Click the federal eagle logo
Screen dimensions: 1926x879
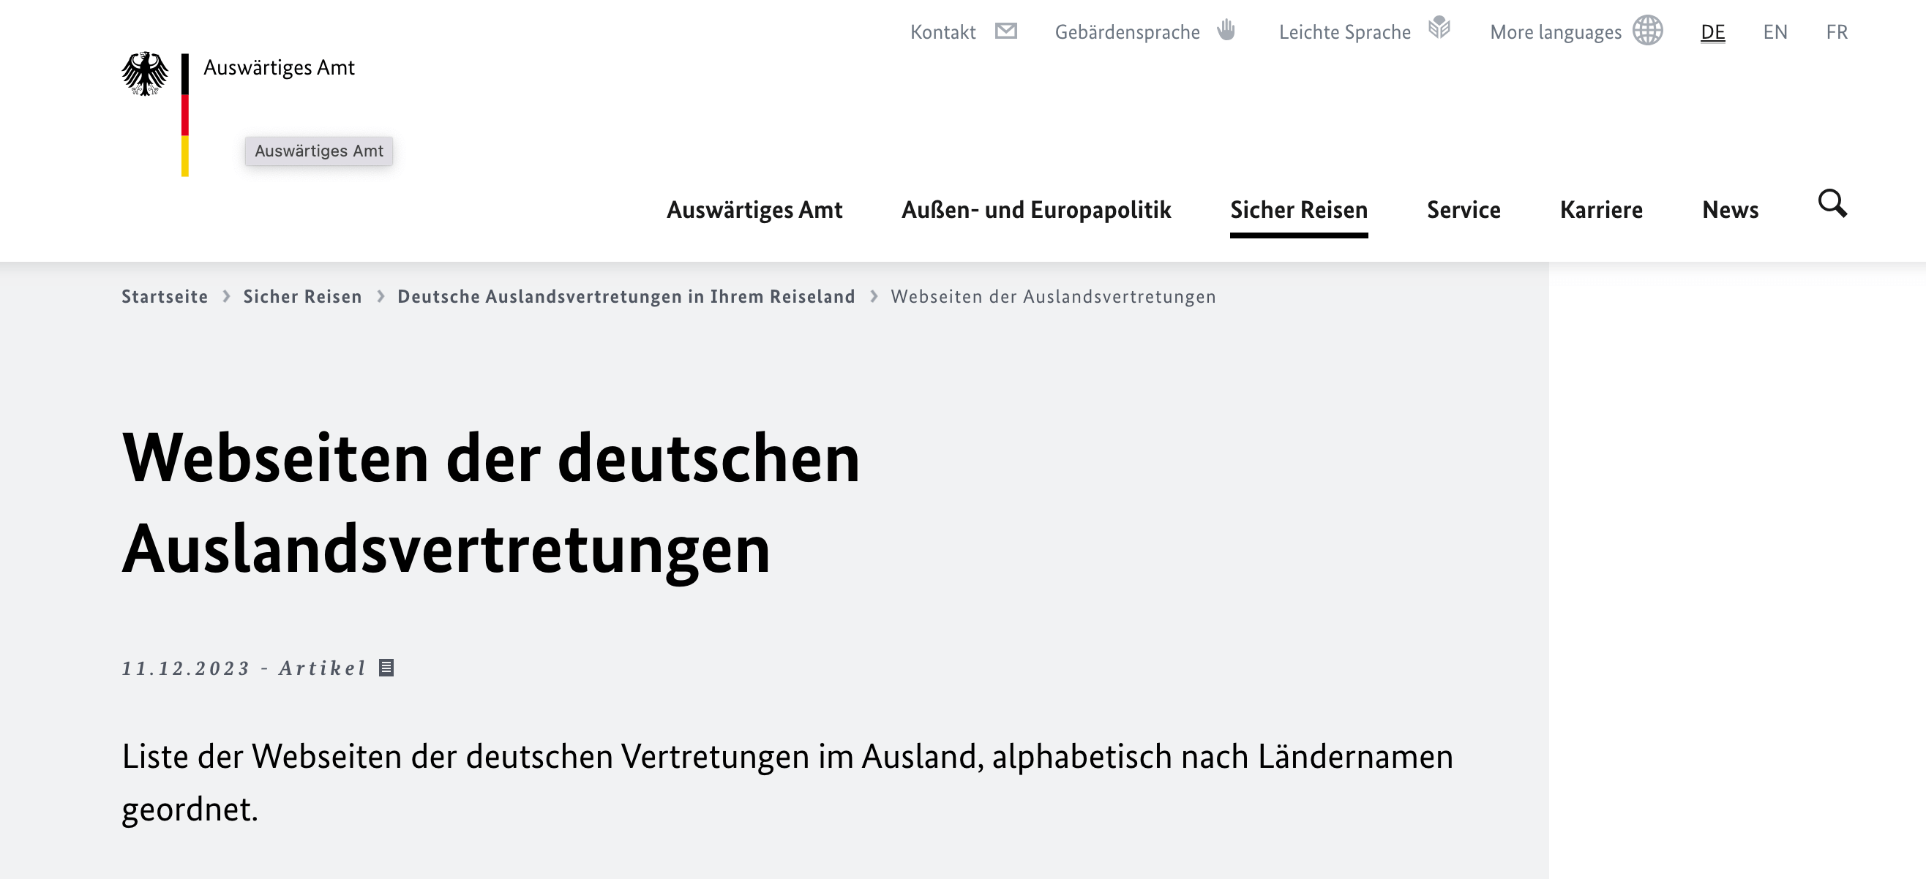[145, 73]
